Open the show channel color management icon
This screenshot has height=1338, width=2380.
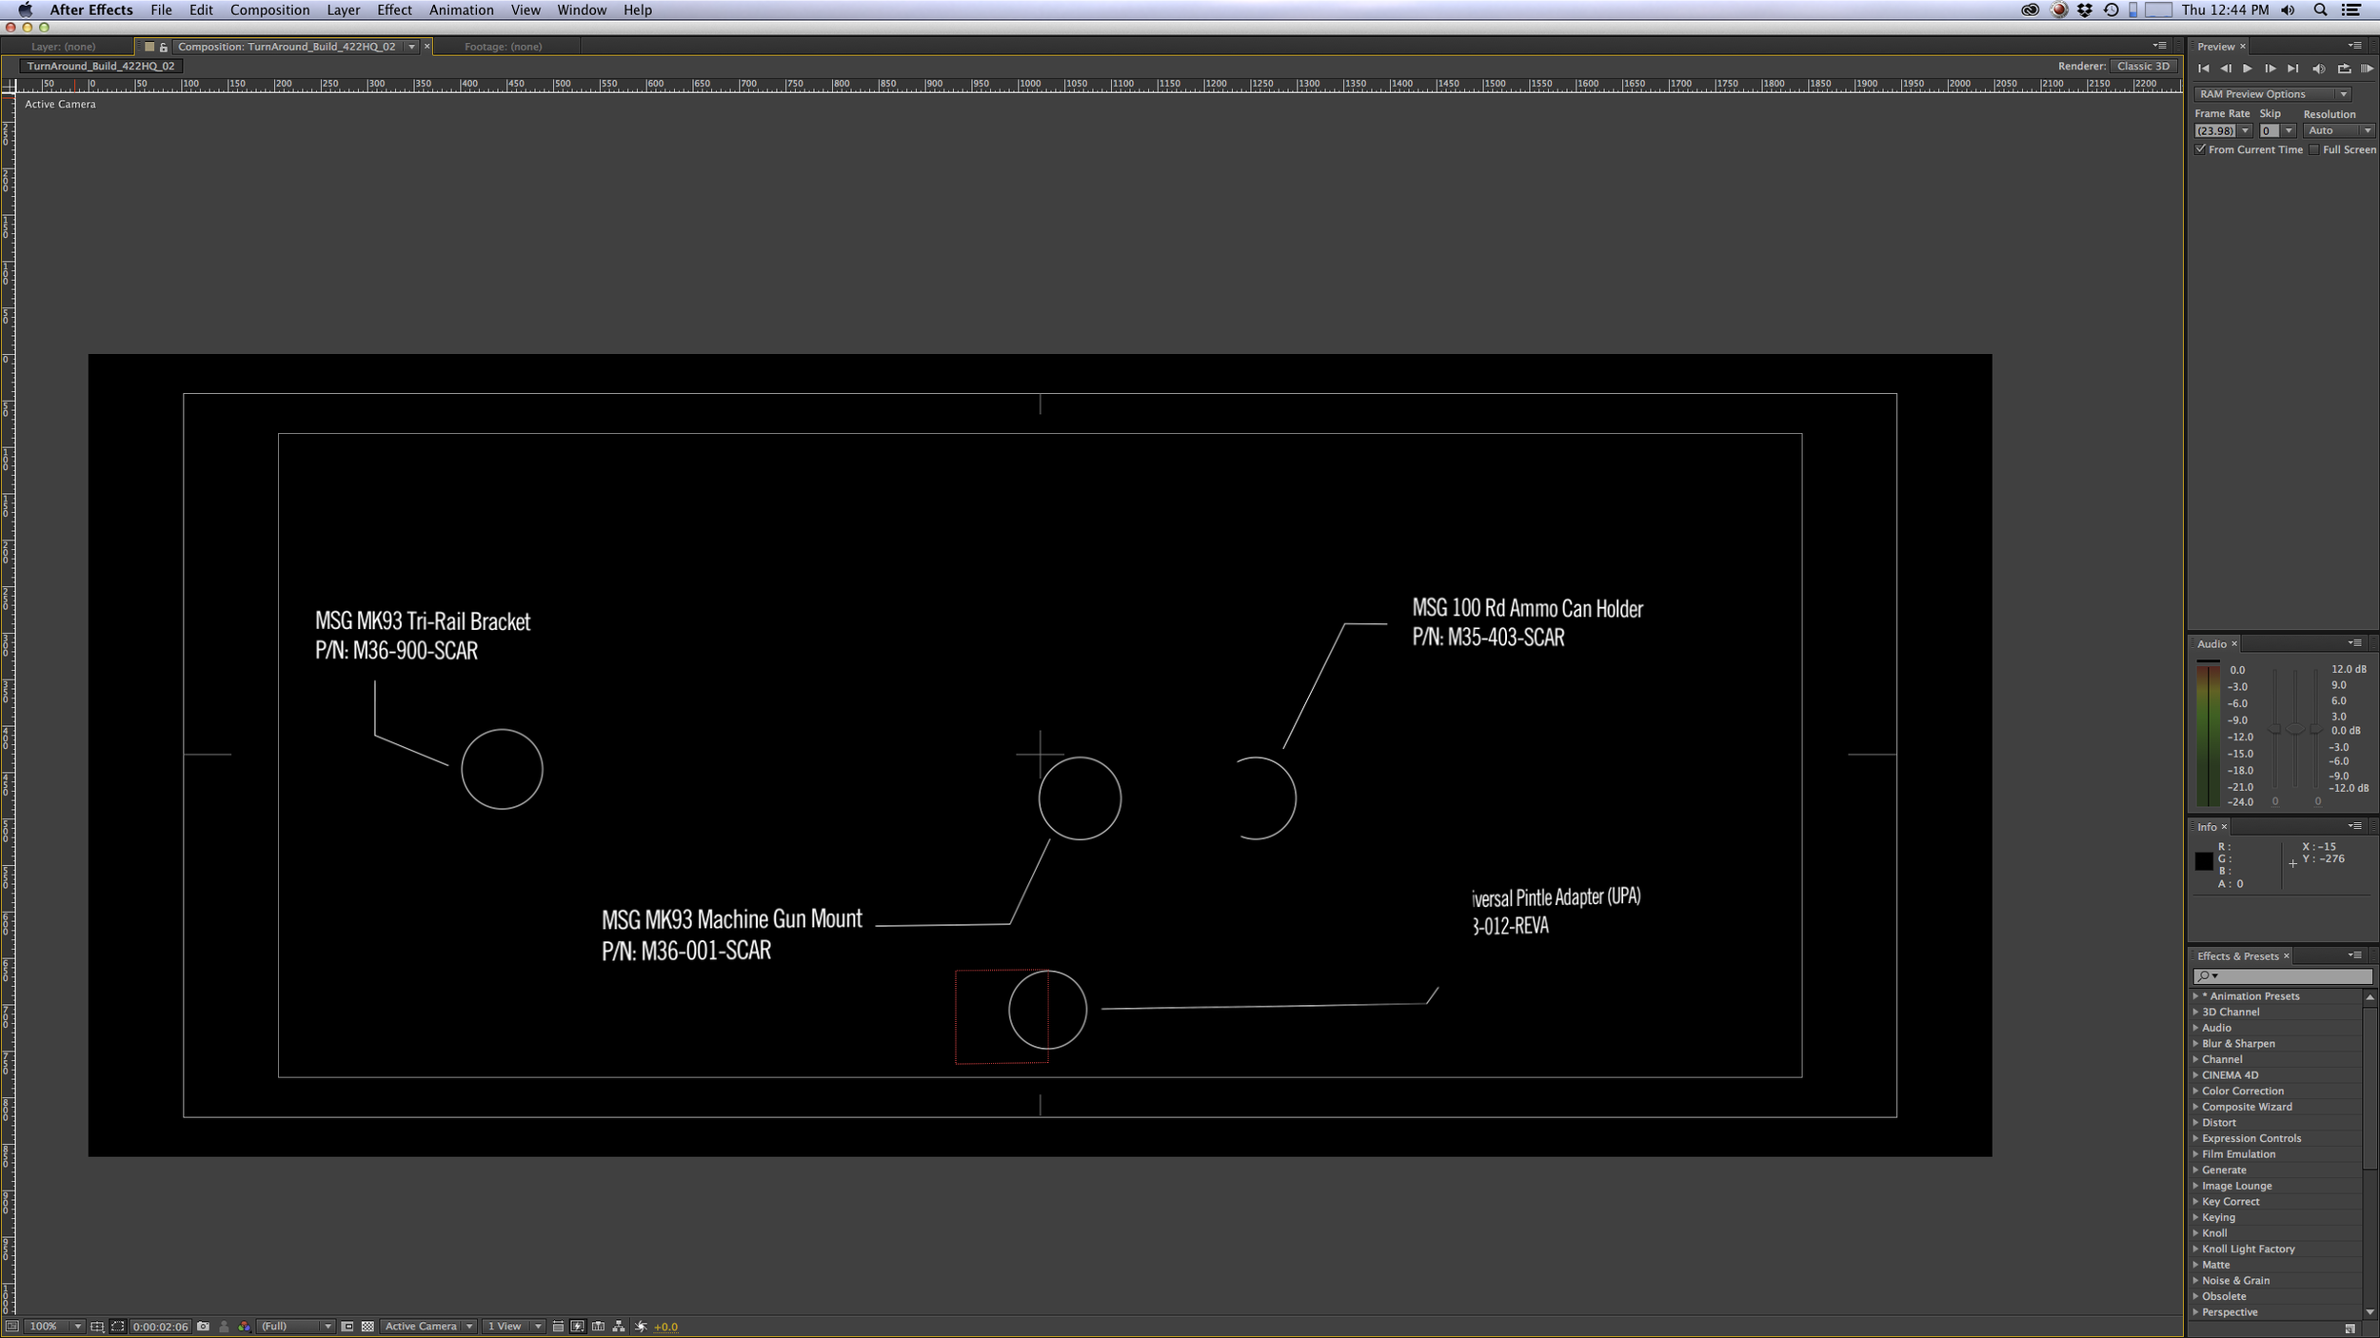click(245, 1327)
